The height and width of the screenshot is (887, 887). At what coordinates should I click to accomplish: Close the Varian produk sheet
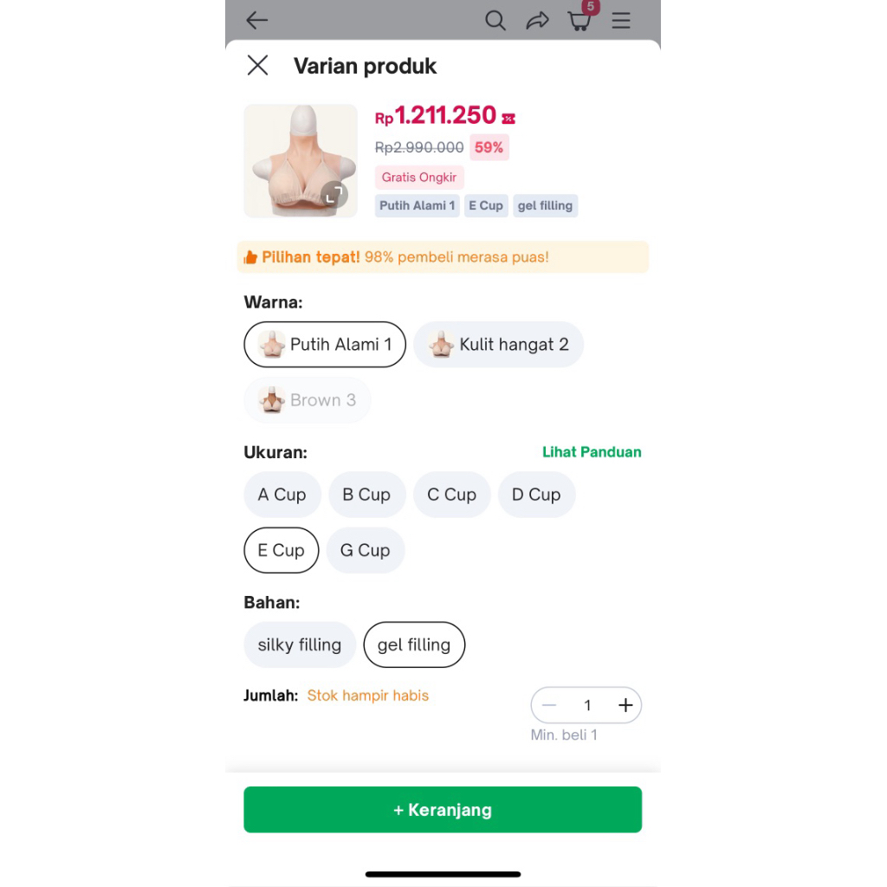click(258, 66)
